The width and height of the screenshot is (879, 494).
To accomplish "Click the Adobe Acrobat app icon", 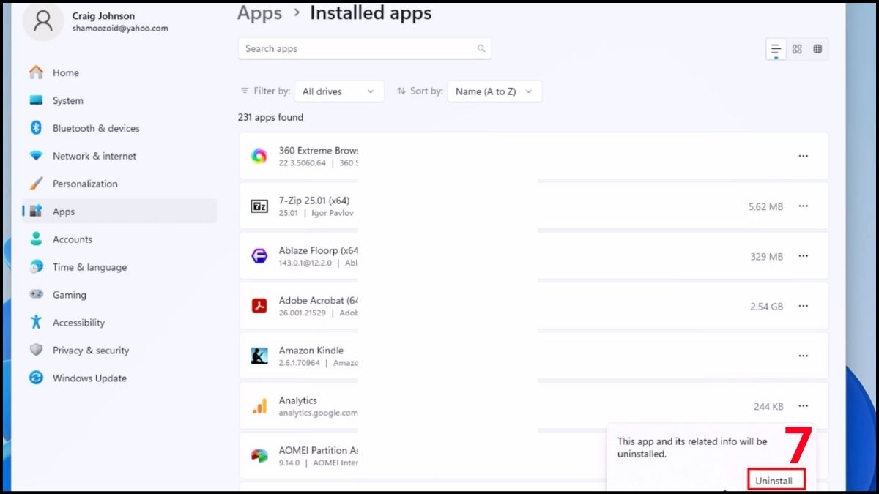I will 259,306.
